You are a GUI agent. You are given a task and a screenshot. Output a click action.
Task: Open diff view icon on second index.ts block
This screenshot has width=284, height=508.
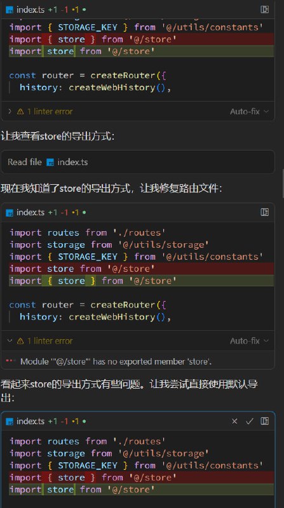(x=264, y=212)
